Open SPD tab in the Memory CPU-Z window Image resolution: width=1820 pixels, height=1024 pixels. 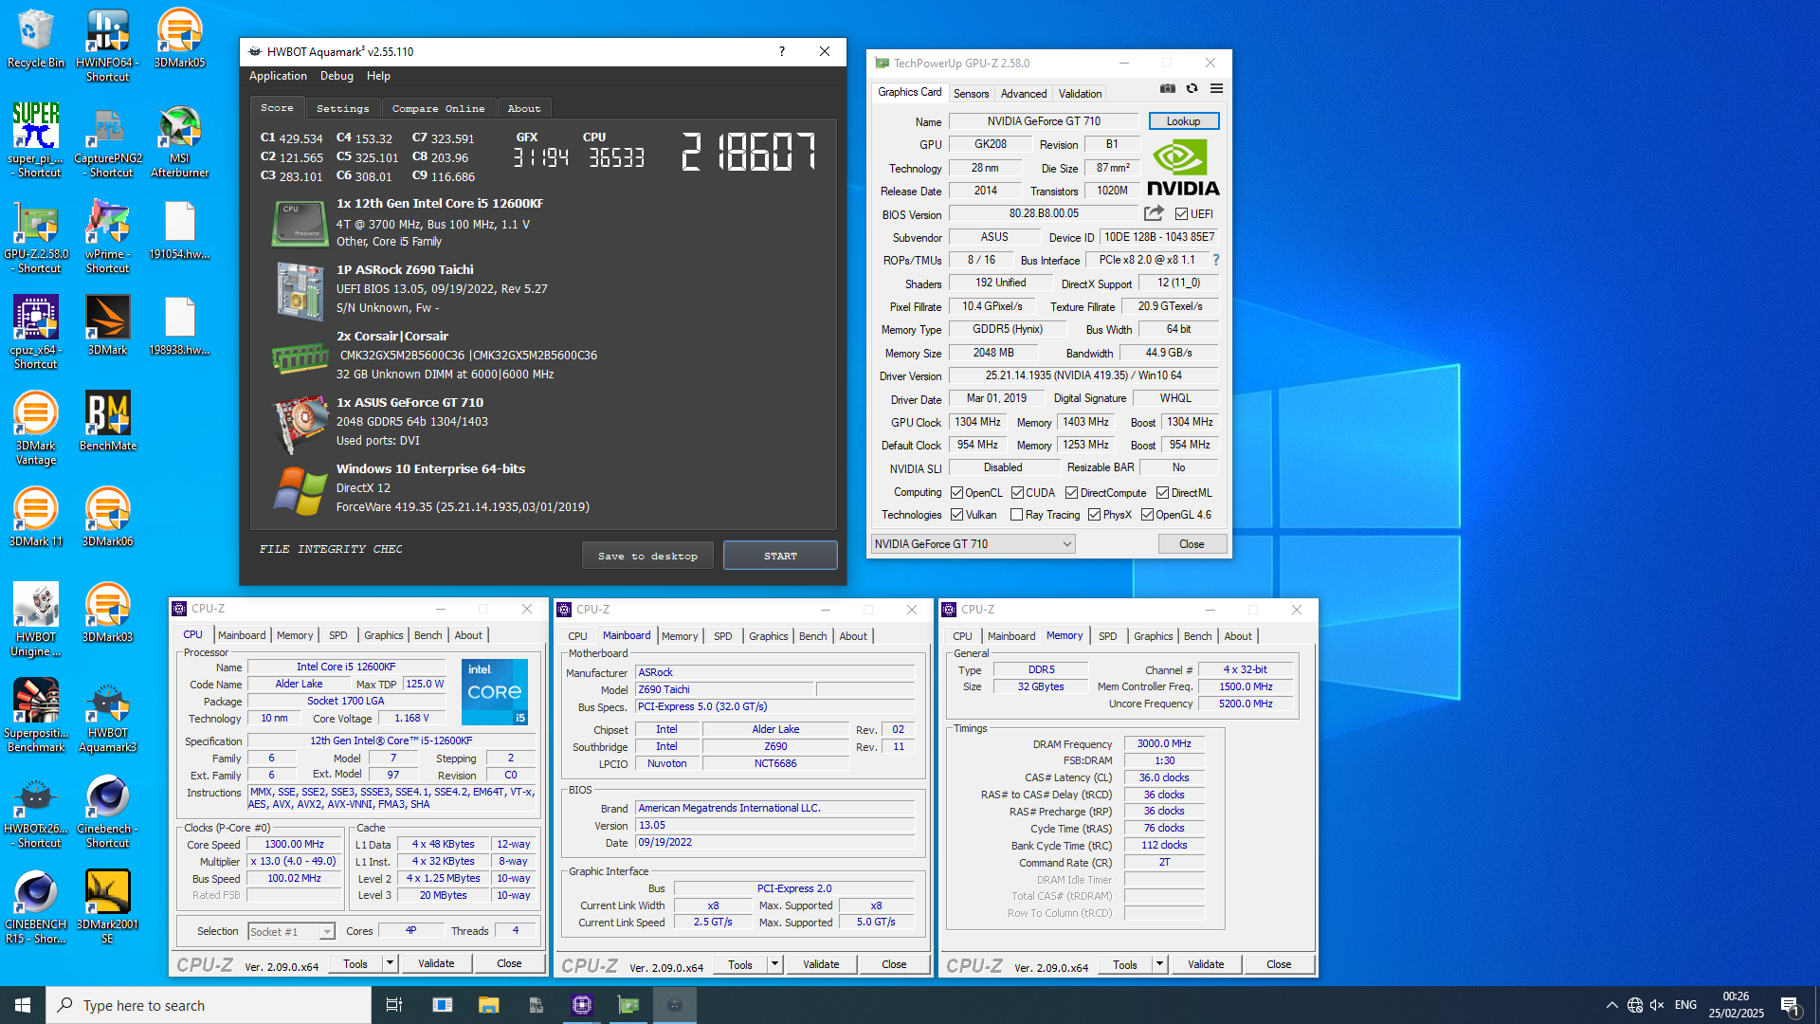coord(1107,636)
